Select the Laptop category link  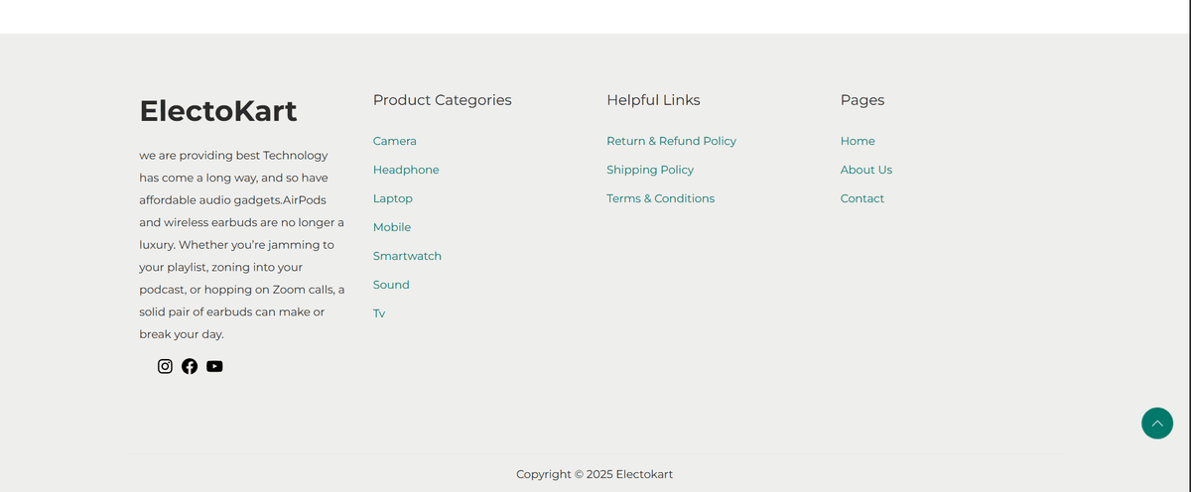(x=392, y=198)
